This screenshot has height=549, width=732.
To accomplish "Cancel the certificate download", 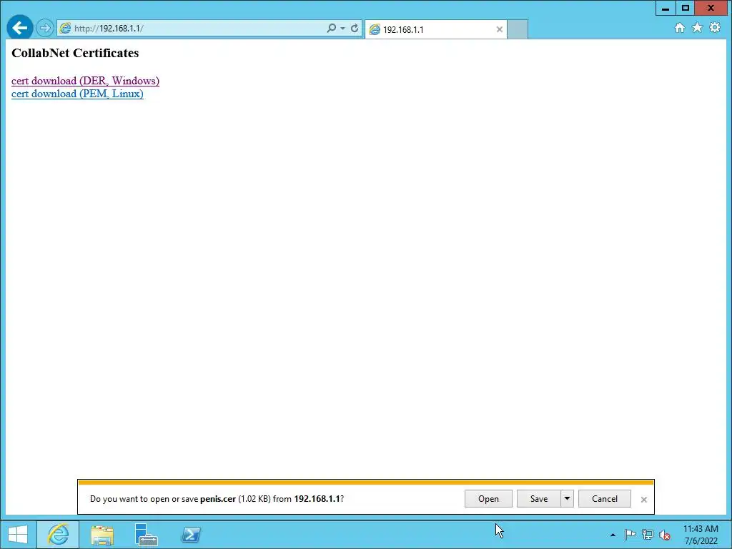I will [605, 498].
